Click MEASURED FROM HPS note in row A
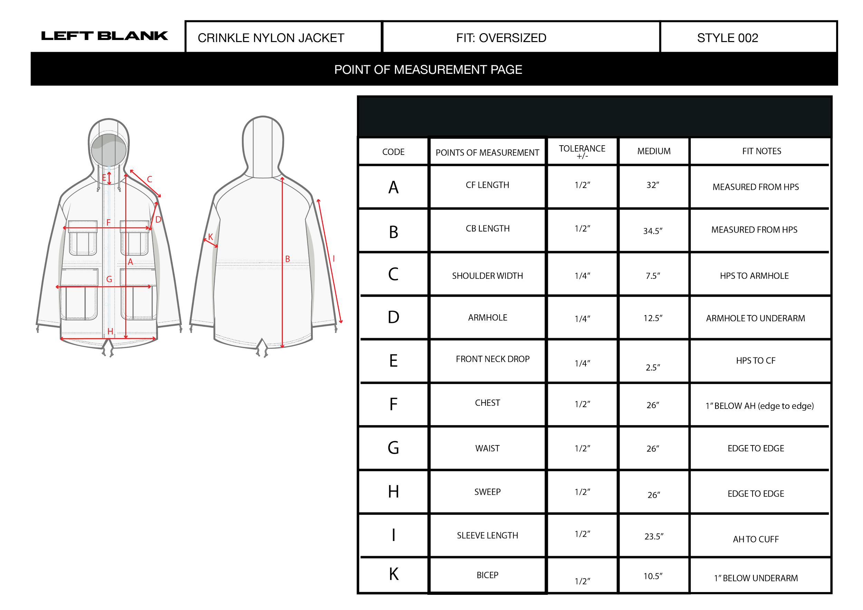Screen dimensions: 863x610 pyautogui.click(x=756, y=187)
